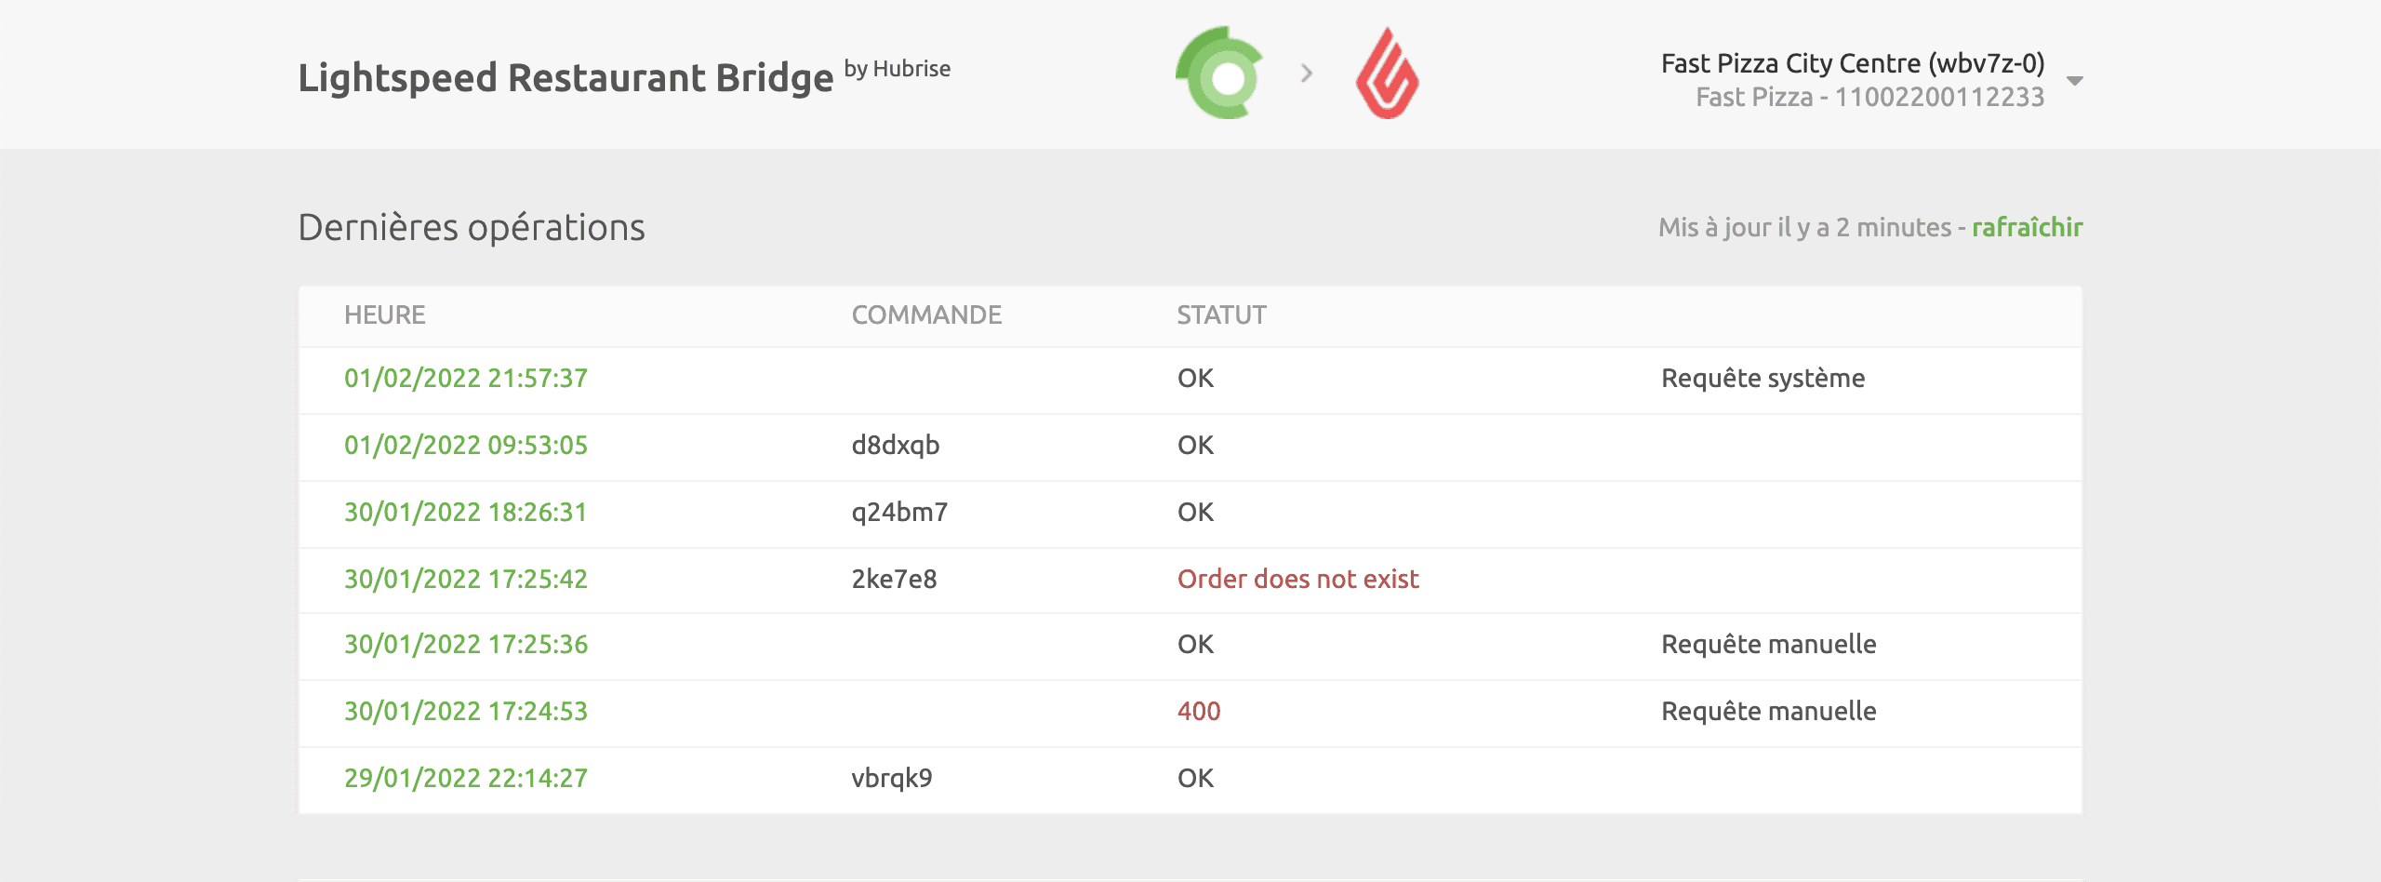The height and width of the screenshot is (882, 2381).
Task: Open operation logged 30/01/2022 18:26:31
Action: click(x=466, y=513)
